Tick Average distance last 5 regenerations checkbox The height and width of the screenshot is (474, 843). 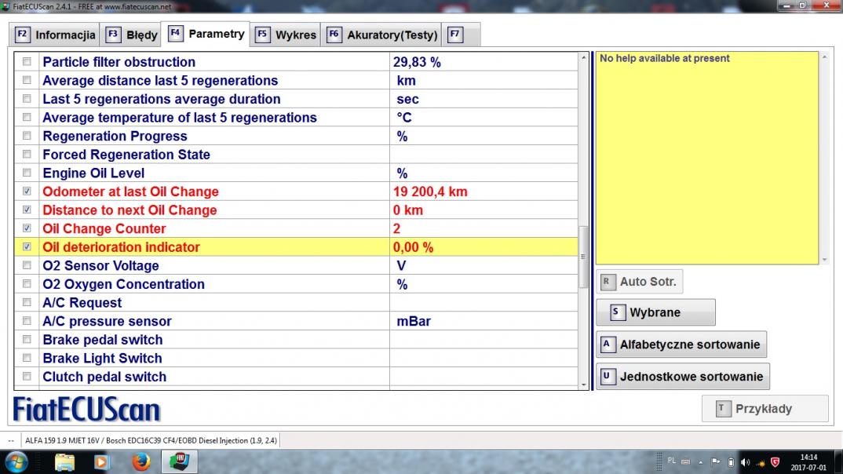27,80
